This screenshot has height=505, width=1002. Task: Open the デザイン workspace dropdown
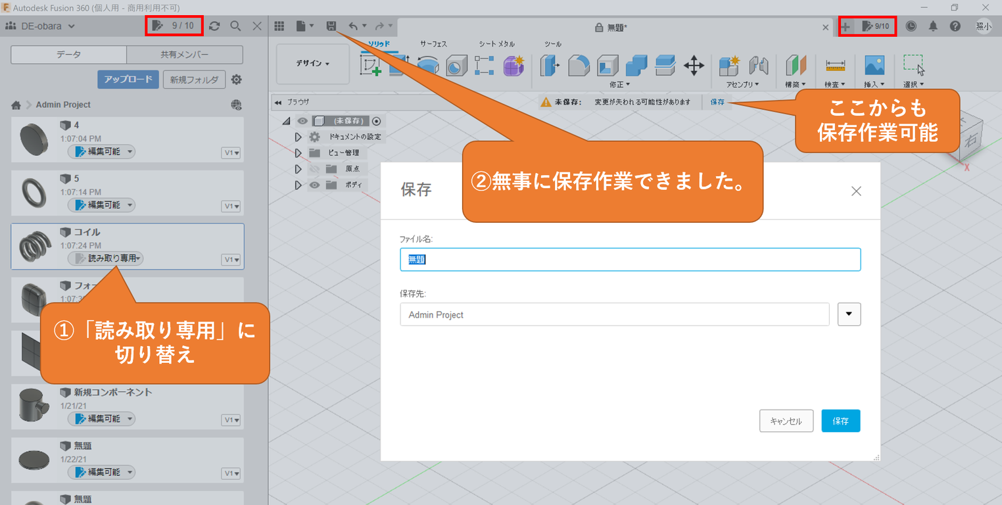coord(312,64)
